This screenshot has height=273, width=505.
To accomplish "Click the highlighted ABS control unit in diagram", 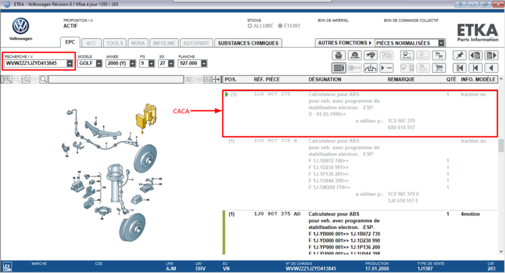I will pyautogui.click(x=147, y=118).
